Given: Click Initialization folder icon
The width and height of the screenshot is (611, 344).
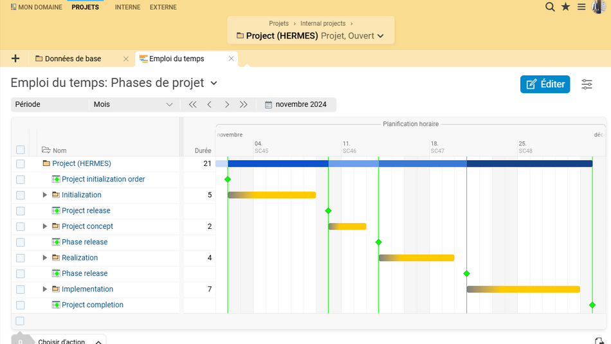Looking at the screenshot, I should tap(56, 195).
